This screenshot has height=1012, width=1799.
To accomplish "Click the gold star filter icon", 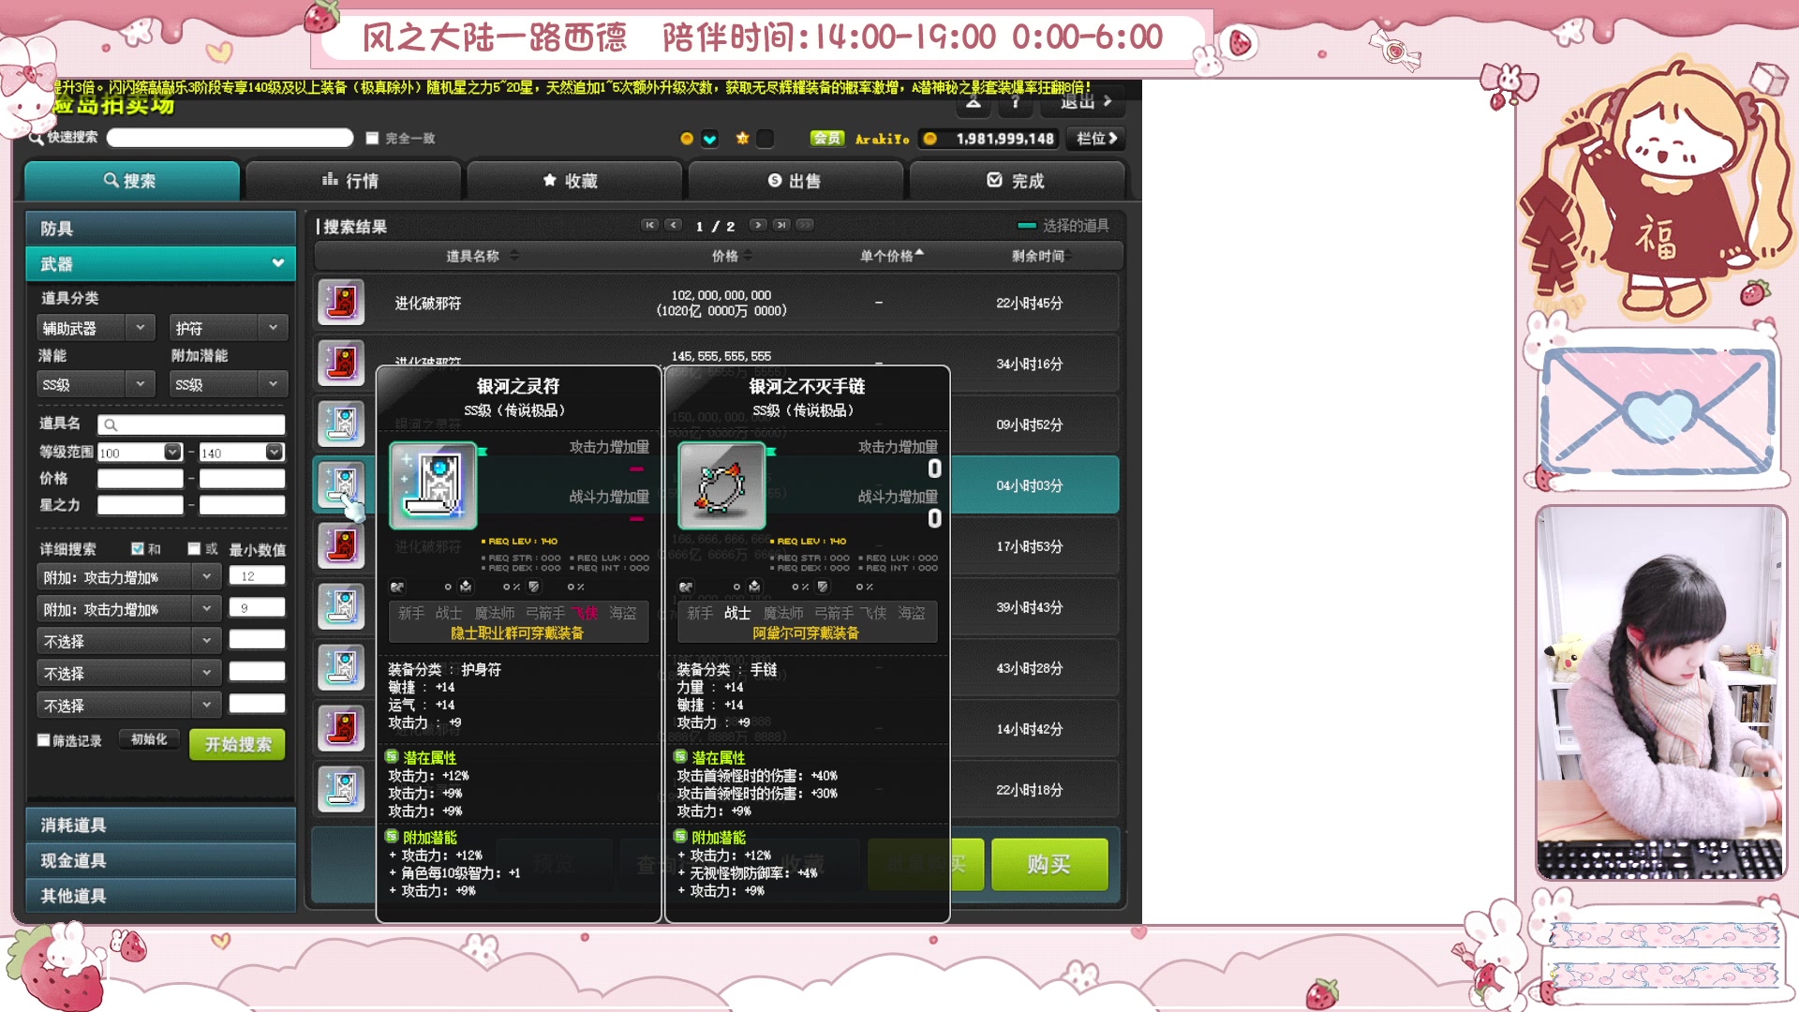I will click(742, 139).
